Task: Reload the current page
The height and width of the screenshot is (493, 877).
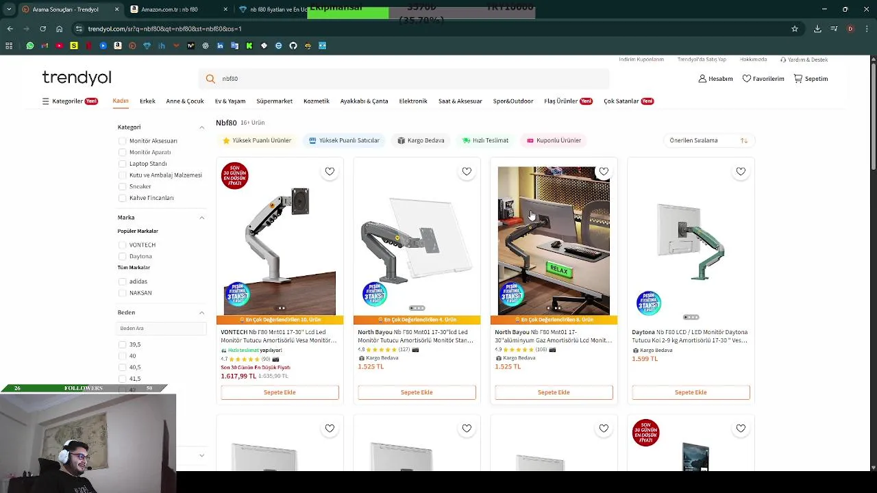Action: [x=42, y=29]
